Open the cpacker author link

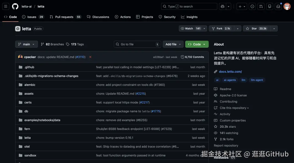tap(30, 57)
